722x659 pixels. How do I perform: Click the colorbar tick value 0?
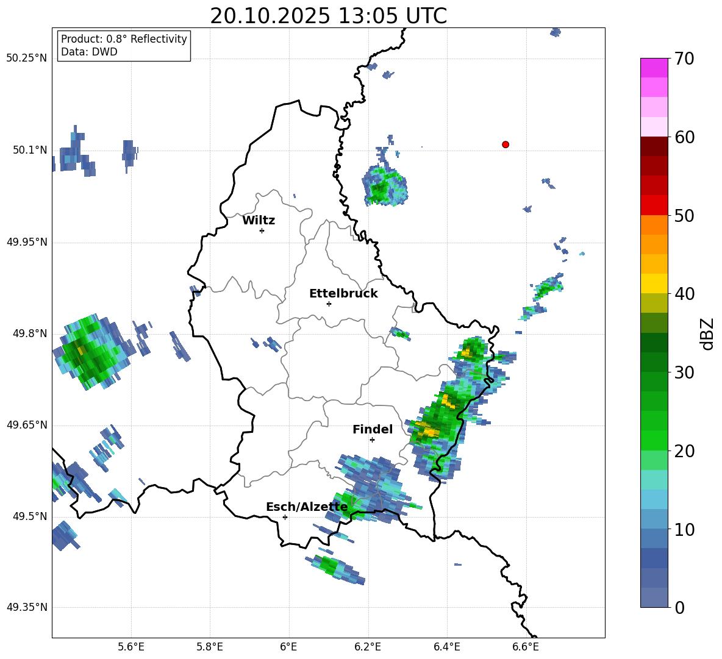680,607
